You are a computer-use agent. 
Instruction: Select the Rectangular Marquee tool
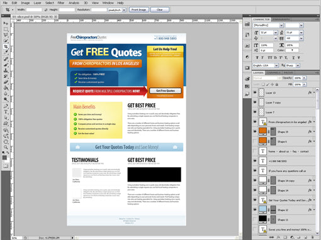6,29
